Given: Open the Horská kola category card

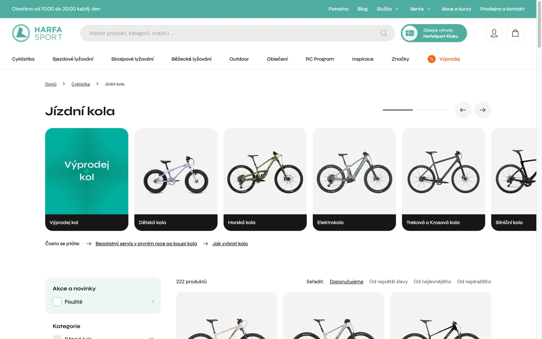Looking at the screenshot, I should [265, 179].
